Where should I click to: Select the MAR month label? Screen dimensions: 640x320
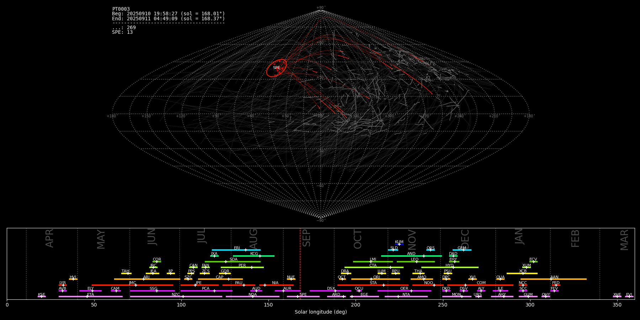tap(624, 240)
